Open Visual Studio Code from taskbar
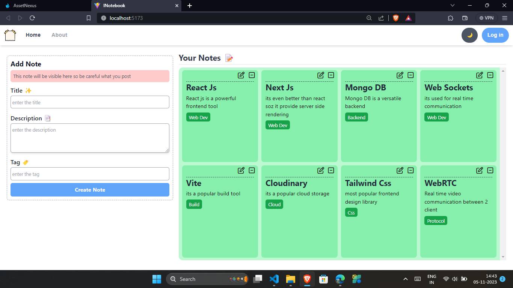Screen dimensions: 513x288 [274, 279]
